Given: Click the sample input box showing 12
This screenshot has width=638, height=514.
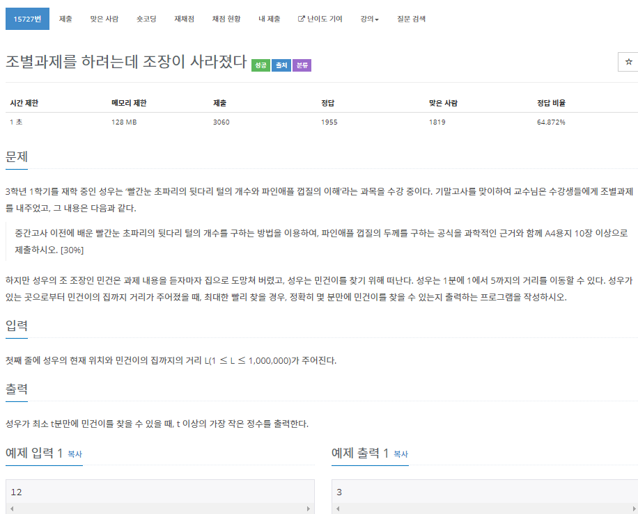Looking at the screenshot, I should (x=160, y=492).
